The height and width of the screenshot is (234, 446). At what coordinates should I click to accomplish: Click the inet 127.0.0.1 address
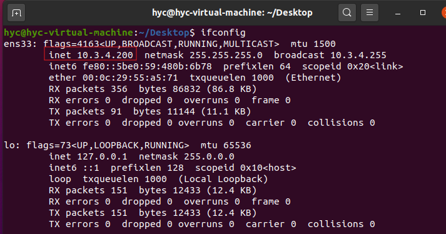tap(88, 156)
